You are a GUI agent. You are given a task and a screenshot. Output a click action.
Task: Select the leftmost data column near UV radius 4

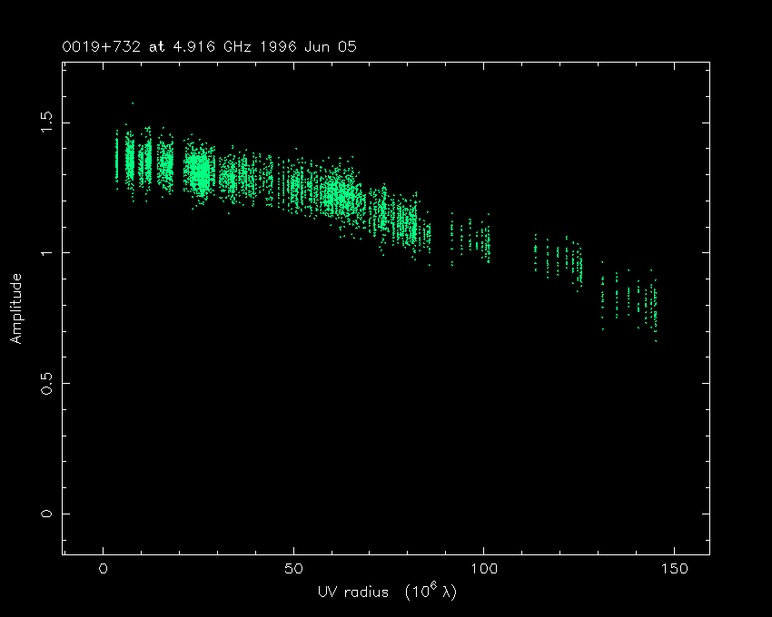click(x=117, y=159)
